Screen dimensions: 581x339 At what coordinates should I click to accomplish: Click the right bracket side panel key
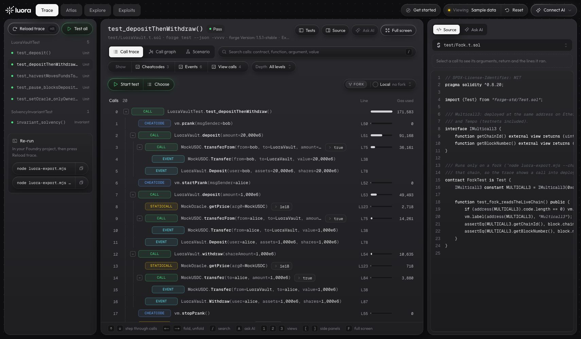(x=315, y=328)
